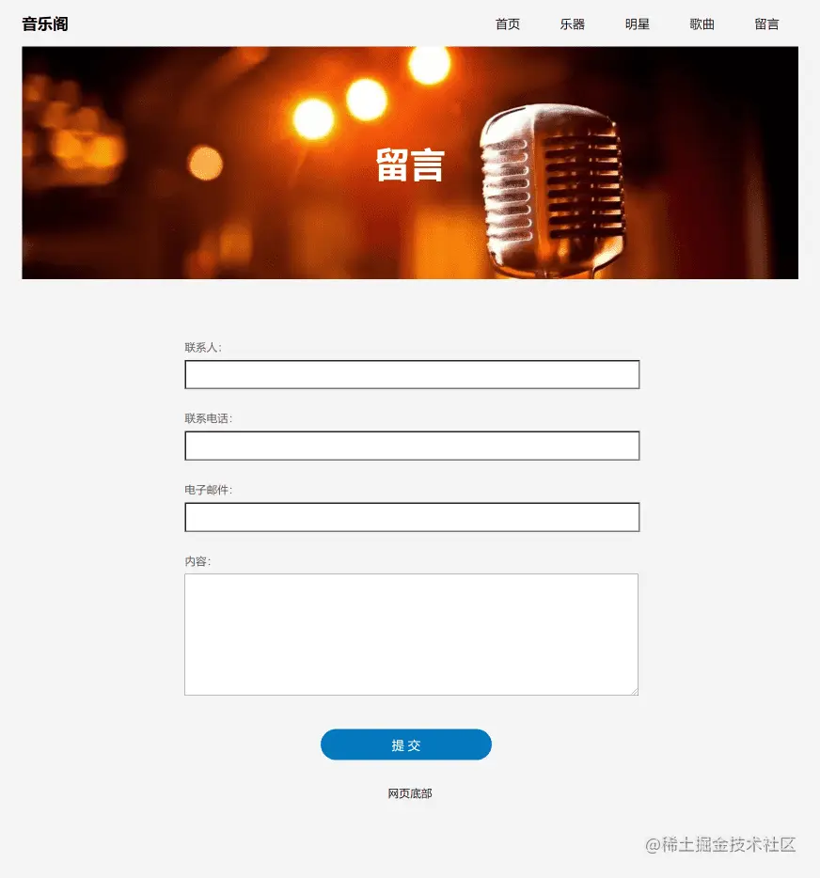
Task: Click the 联系人 field label
Action: (x=203, y=348)
